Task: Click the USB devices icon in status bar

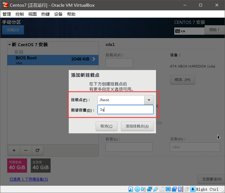Action: tap(156, 189)
